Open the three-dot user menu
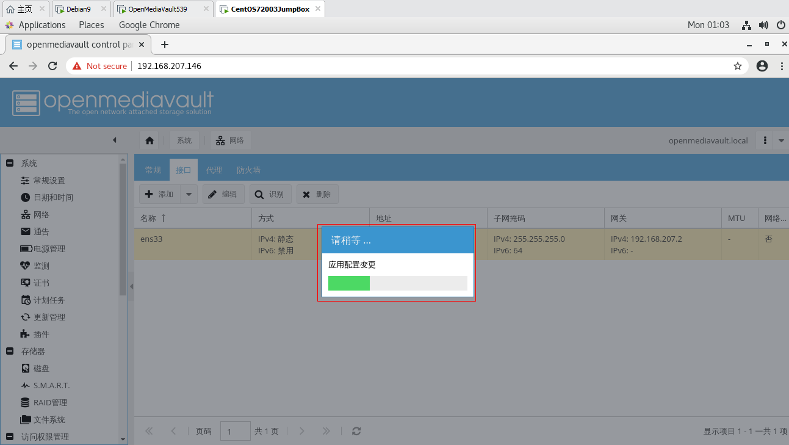789x445 pixels. pos(765,140)
